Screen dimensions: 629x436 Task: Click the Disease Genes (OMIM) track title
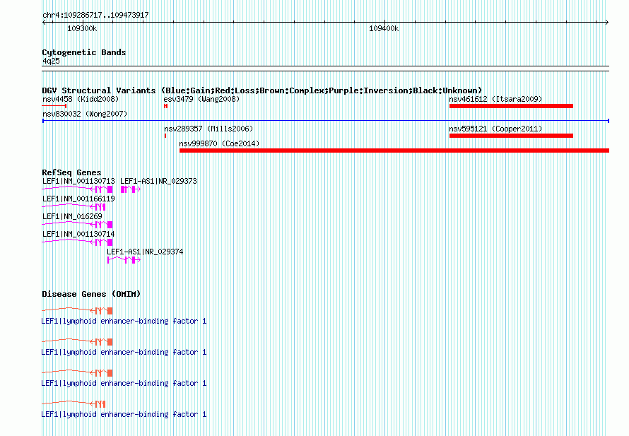coord(91,294)
